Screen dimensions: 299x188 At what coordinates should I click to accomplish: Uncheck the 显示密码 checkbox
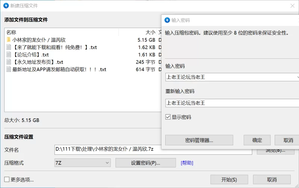[x=168, y=117]
